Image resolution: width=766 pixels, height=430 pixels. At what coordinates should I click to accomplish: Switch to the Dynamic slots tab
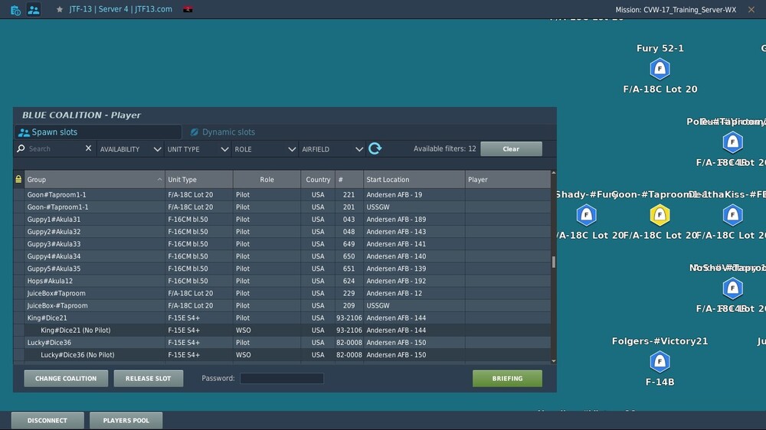(x=223, y=132)
